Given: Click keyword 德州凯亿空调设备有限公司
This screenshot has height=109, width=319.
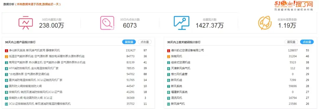Looking at the screenshot, I should pyautogui.click(x=187, y=50).
